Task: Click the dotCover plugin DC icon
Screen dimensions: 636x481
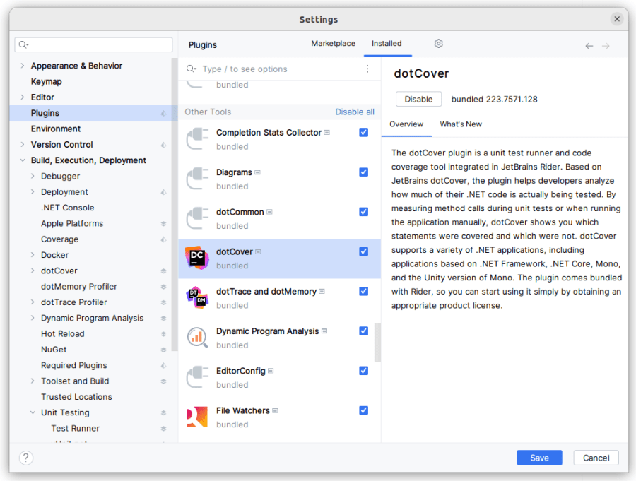Action: pyautogui.click(x=197, y=258)
